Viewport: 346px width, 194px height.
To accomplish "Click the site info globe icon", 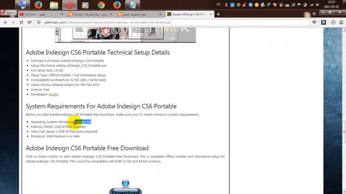I will [x=39, y=23].
